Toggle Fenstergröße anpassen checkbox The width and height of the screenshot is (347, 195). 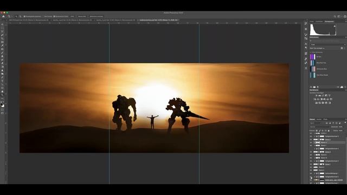pyautogui.click(x=24, y=16)
